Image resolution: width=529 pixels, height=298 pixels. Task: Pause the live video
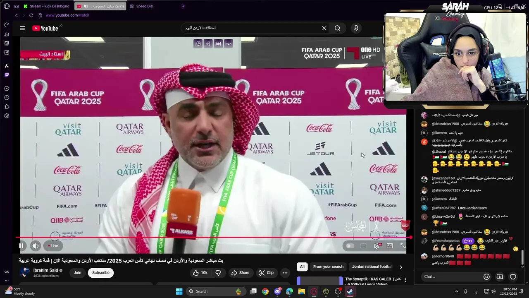(x=21, y=246)
